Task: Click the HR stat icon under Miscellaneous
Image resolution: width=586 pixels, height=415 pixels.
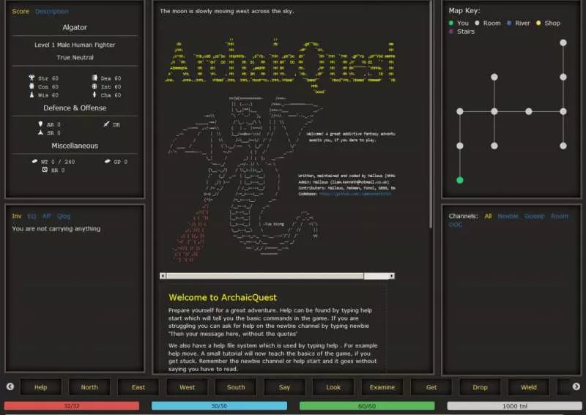Action: pos(45,170)
